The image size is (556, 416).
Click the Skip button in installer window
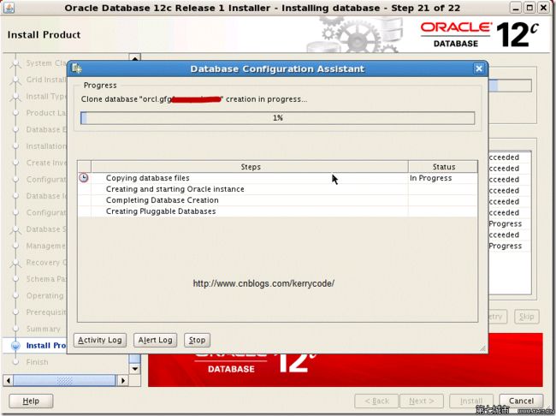click(527, 316)
